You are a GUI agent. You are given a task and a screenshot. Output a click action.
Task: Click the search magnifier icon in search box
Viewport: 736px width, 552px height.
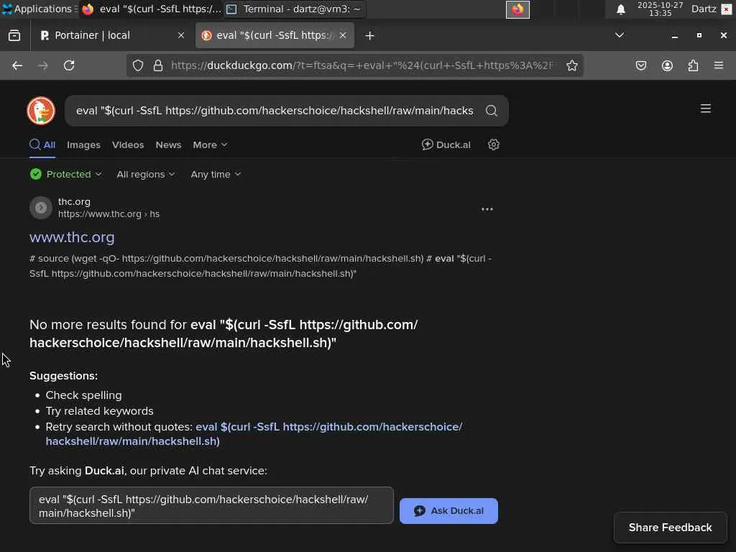(x=492, y=111)
